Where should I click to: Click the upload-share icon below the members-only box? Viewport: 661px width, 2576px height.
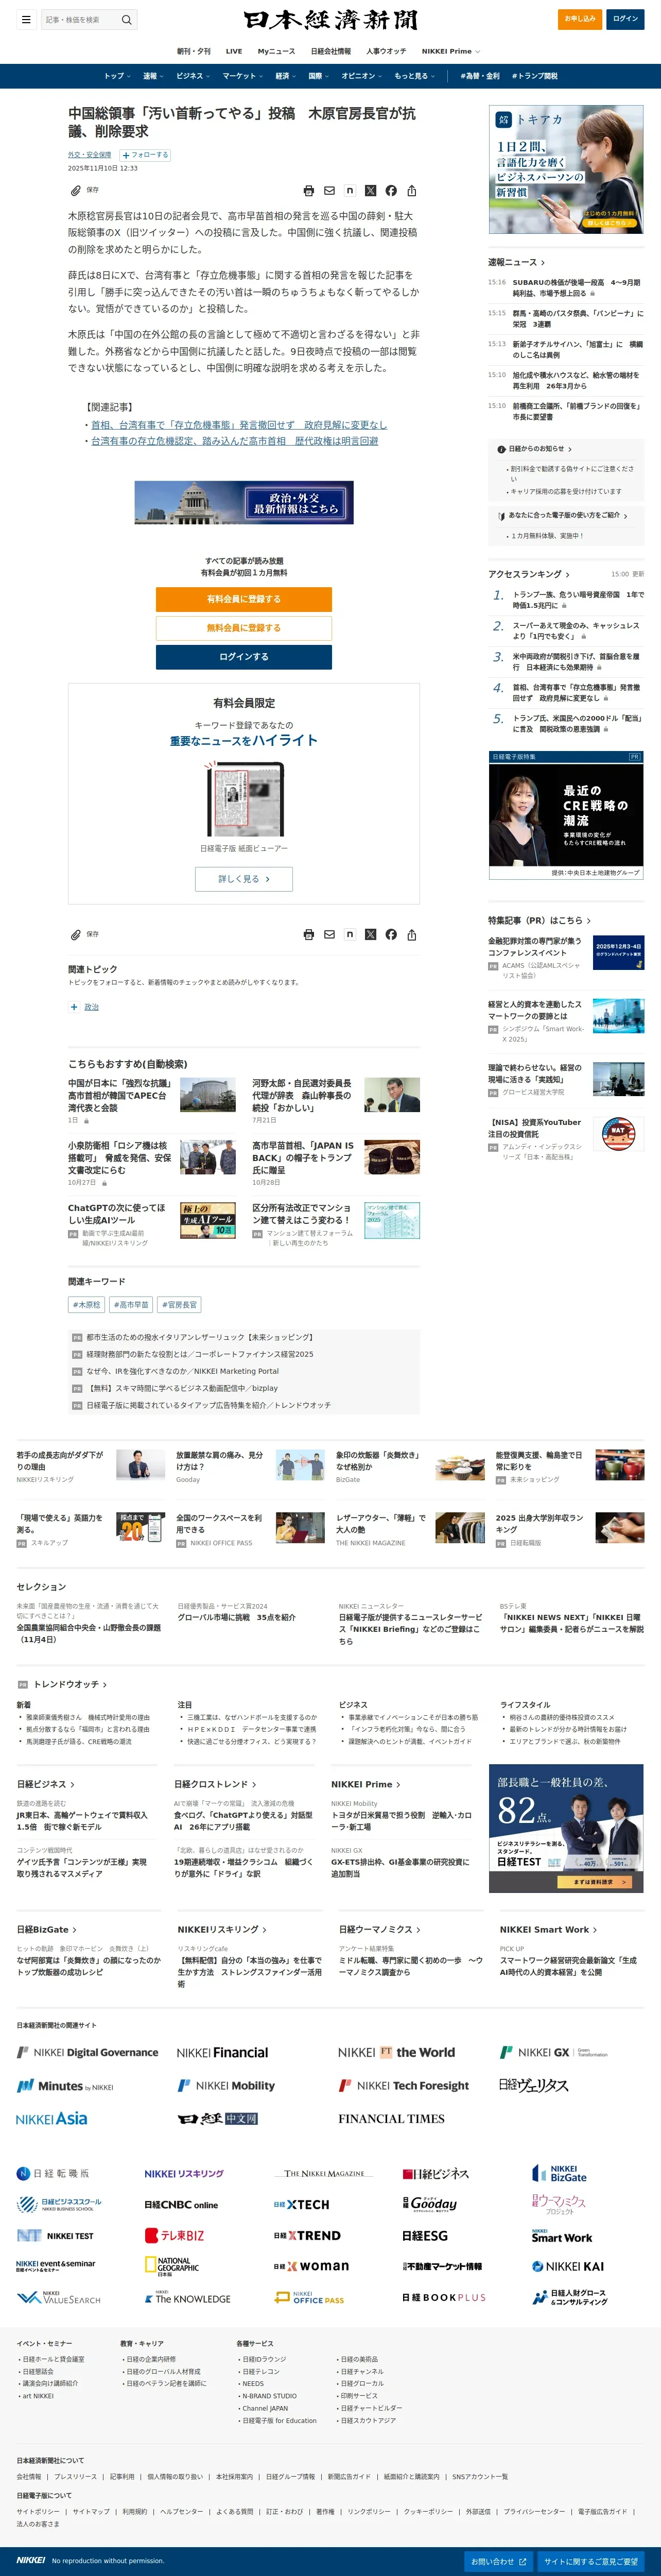point(411,934)
